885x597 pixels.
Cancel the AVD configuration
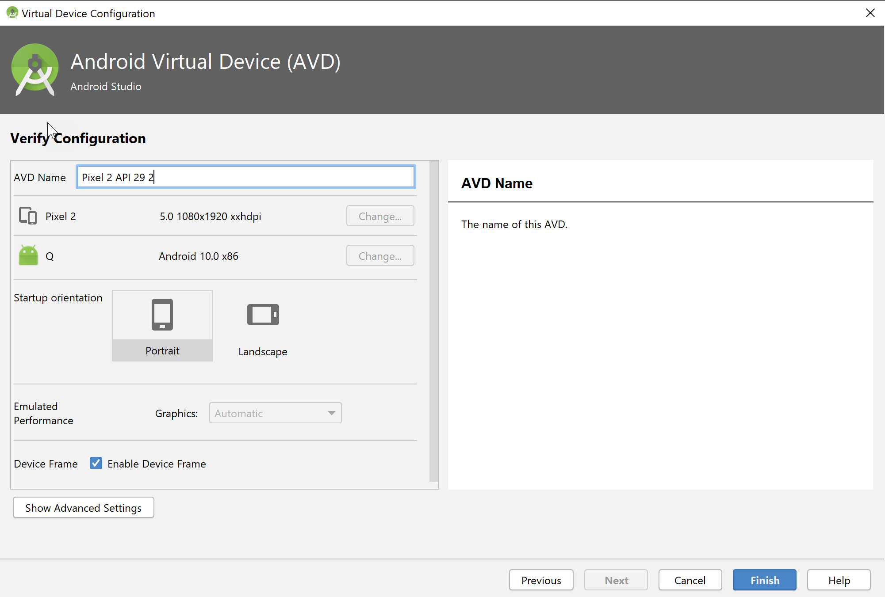pos(690,580)
